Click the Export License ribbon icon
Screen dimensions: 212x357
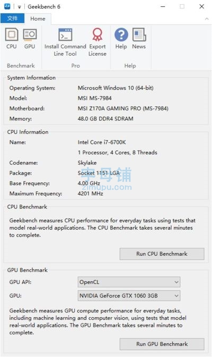[x=98, y=42]
